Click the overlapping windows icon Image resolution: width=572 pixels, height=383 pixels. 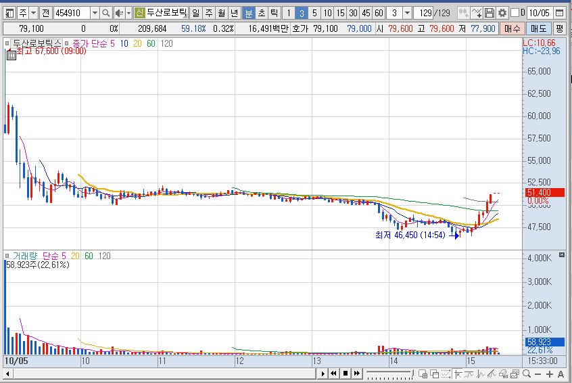[434, 374]
